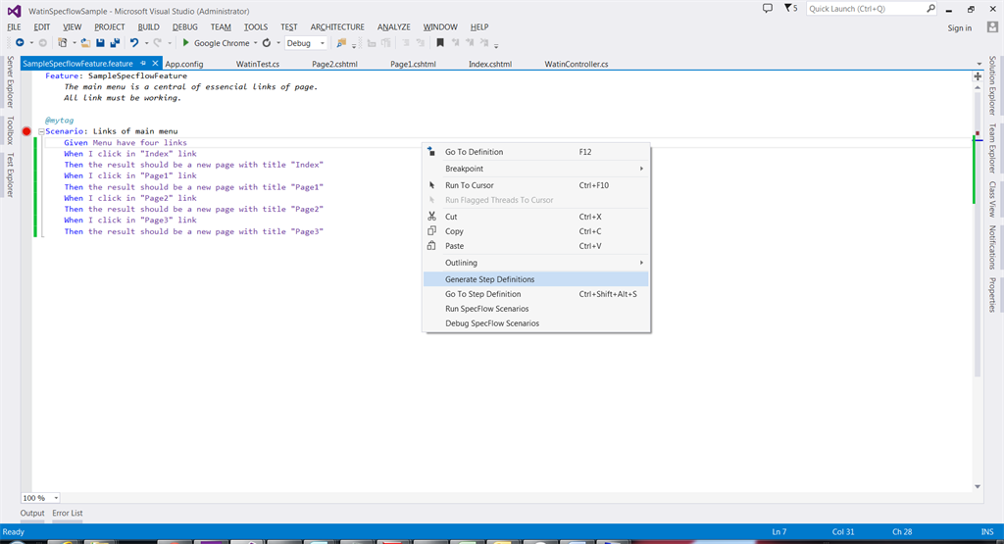Screen dimensions: 1004x544
Task: Collapse the Scenario outlining block
Action: point(41,131)
